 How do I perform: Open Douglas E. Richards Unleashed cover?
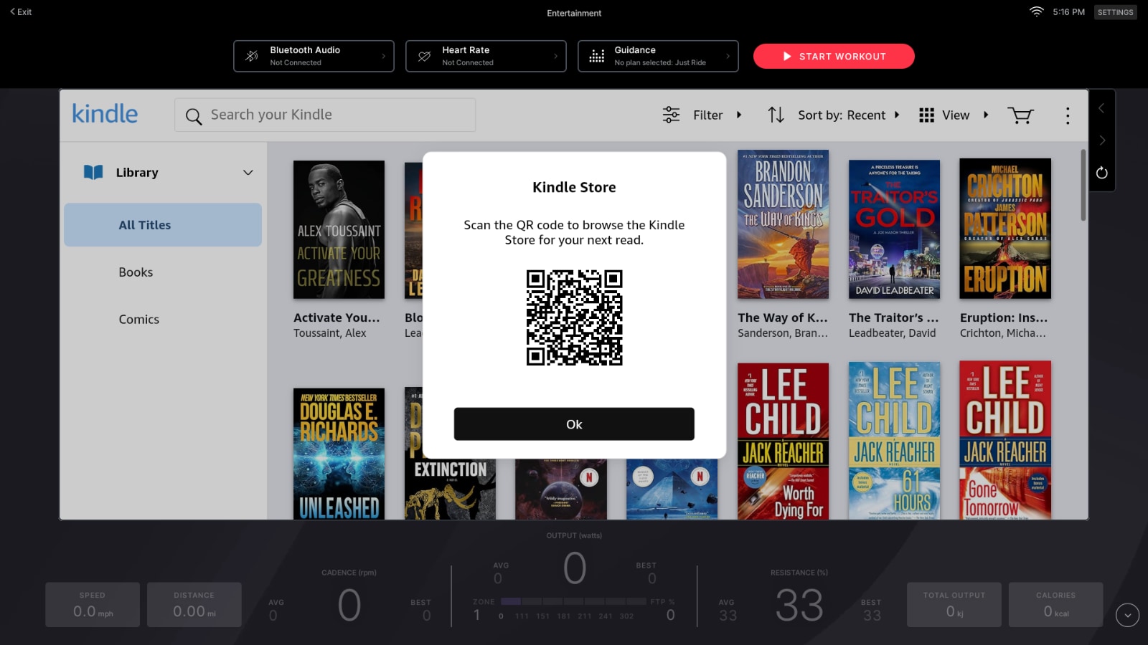coord(339,454)
